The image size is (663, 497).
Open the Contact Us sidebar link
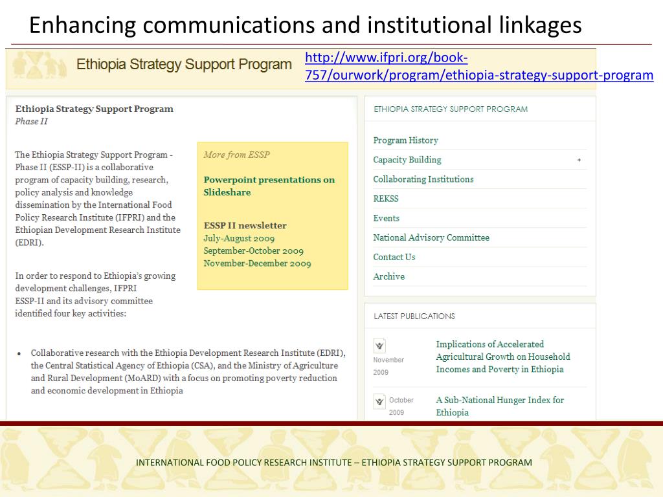click(394, 257)
